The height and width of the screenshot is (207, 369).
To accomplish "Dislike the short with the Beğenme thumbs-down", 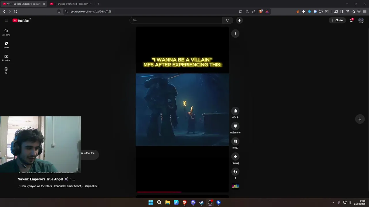I will [235, 126].
